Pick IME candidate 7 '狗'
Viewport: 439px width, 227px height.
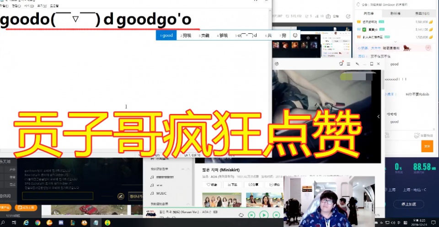pos(283,36)
